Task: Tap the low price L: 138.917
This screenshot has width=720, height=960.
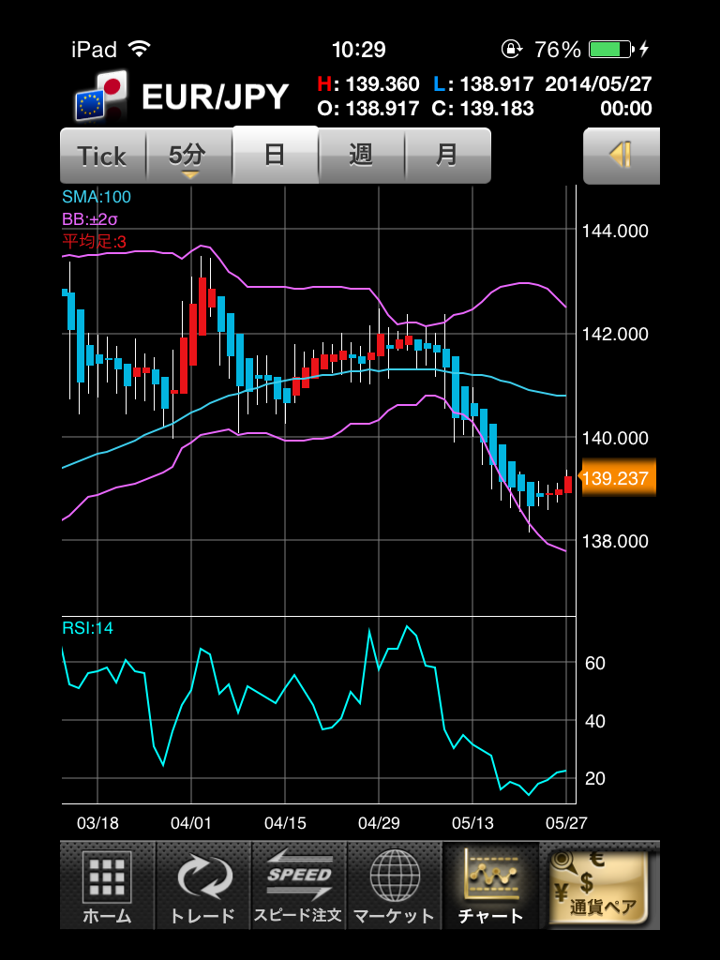Action: (x=483, y=83)
